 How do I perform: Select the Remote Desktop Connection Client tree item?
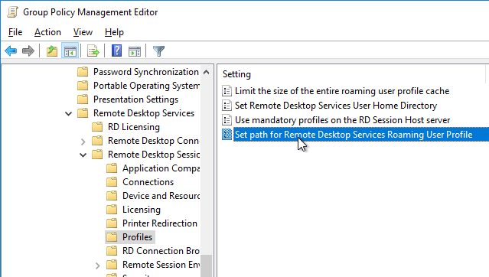point(154,141)
